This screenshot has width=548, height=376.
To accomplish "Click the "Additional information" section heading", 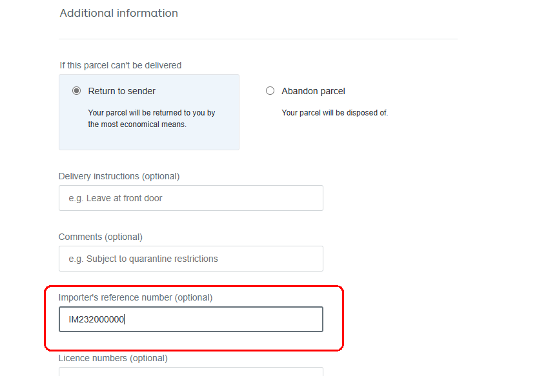I will [x=119, y=13].
